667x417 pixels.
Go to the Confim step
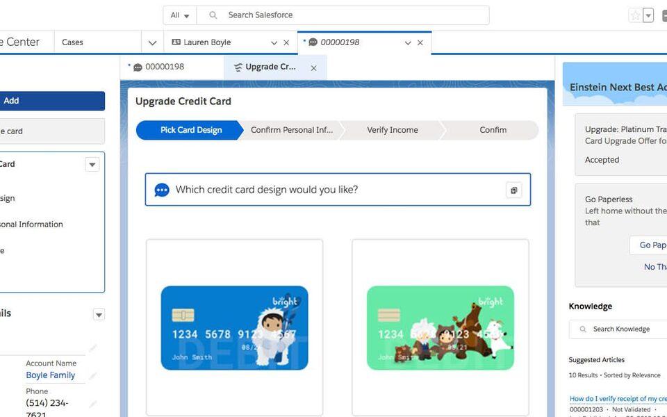(x=493, y=130)
